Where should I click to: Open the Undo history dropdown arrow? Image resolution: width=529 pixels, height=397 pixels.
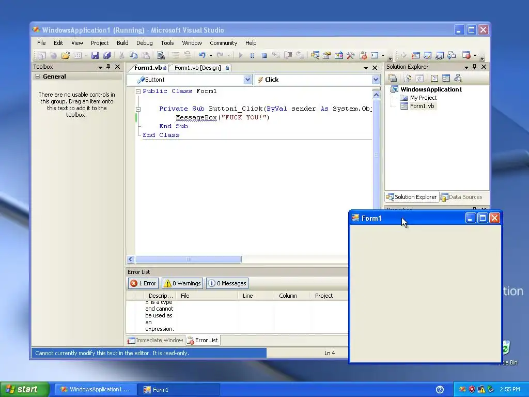(x=211, y=56)
